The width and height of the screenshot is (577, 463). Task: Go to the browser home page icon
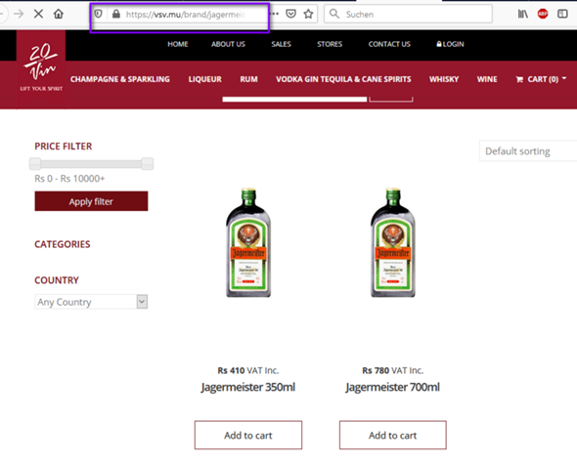(58, 14)
